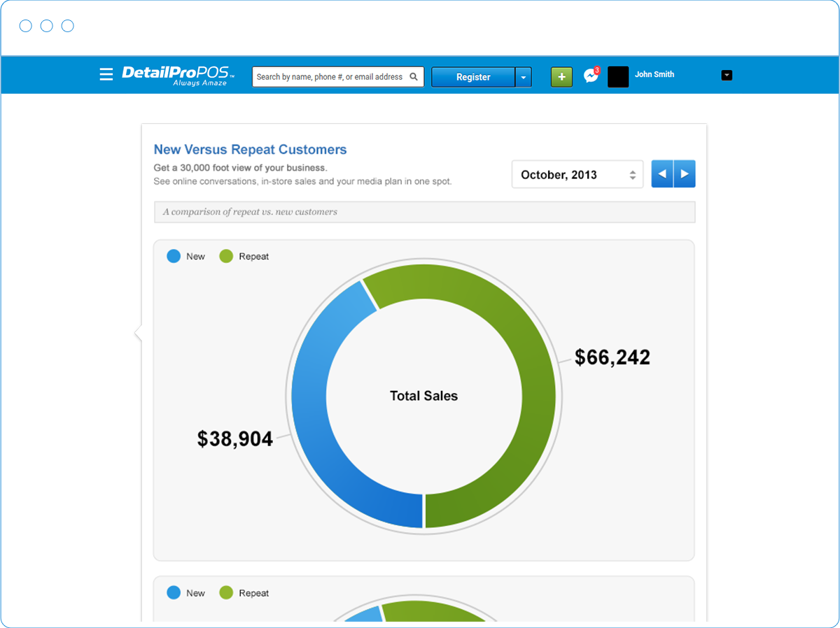Click the John Smith user name

click(654, 74)
